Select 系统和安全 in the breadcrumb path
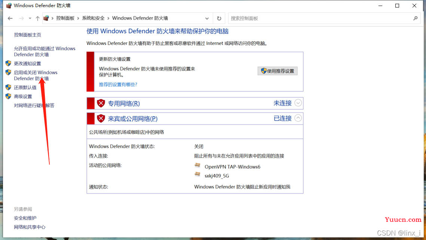The height and width of the screenshot is (240, 426). (93, 18)
